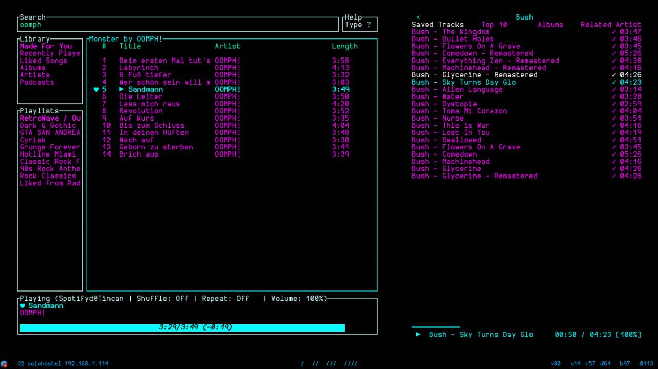The height and width of the screenshot is (369, 658).
Task: Select Made For You in Library
Action: (46, 46)
